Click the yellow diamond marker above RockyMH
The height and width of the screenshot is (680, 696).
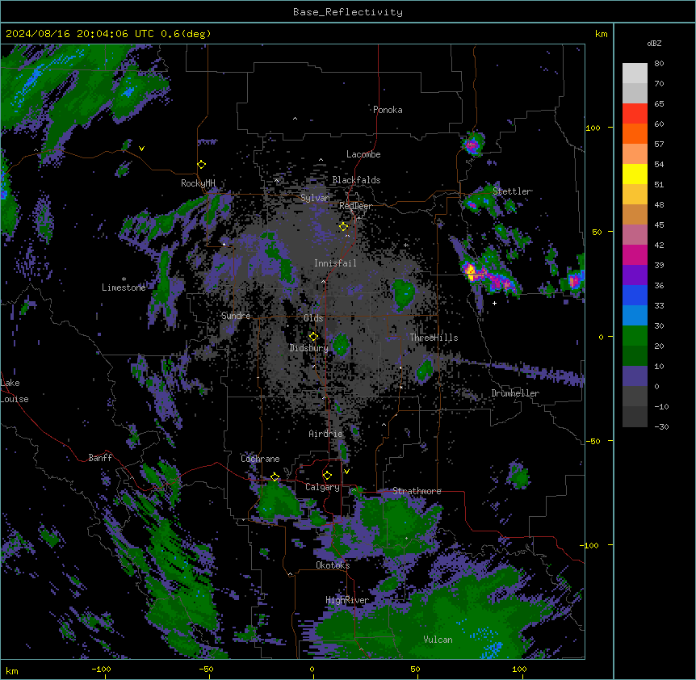coord(202,165)
